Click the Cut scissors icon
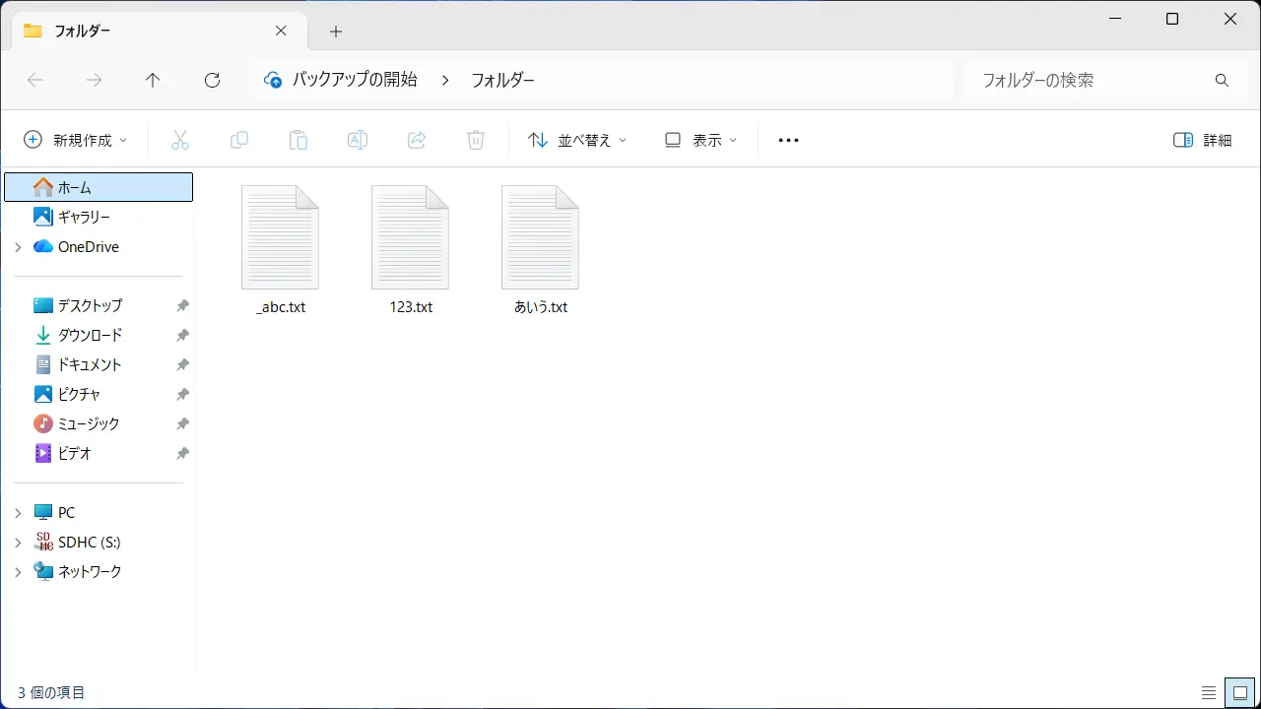Viewport: 1261px width, 709px height. tap(179, 140)
